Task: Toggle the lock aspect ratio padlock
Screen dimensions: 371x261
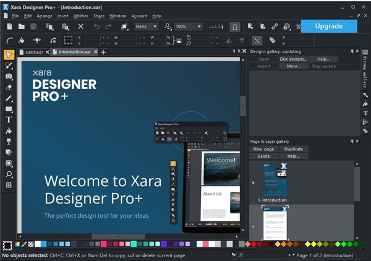Action: [x=179, y=41]
